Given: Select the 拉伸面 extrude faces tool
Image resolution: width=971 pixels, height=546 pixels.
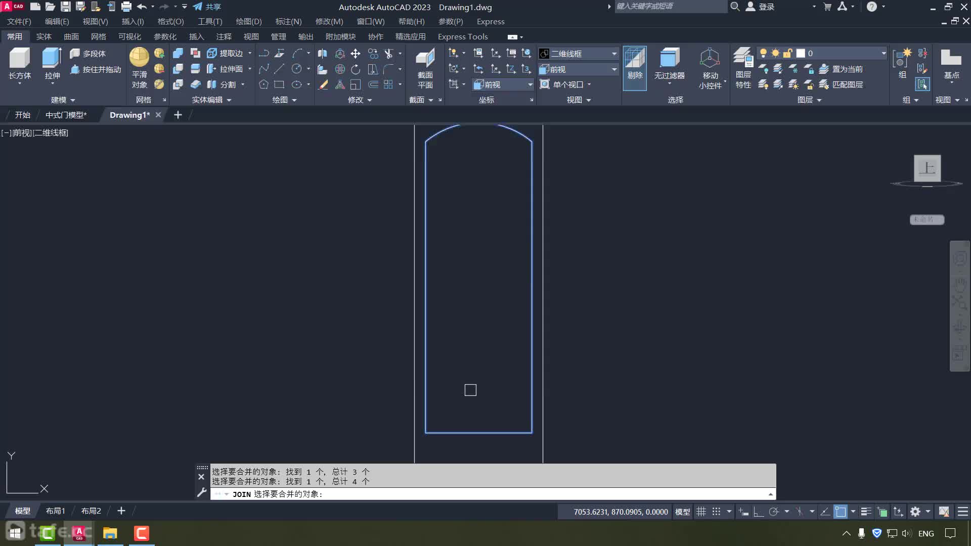Looking at the screenshot, I should click(x=226, y=69).
